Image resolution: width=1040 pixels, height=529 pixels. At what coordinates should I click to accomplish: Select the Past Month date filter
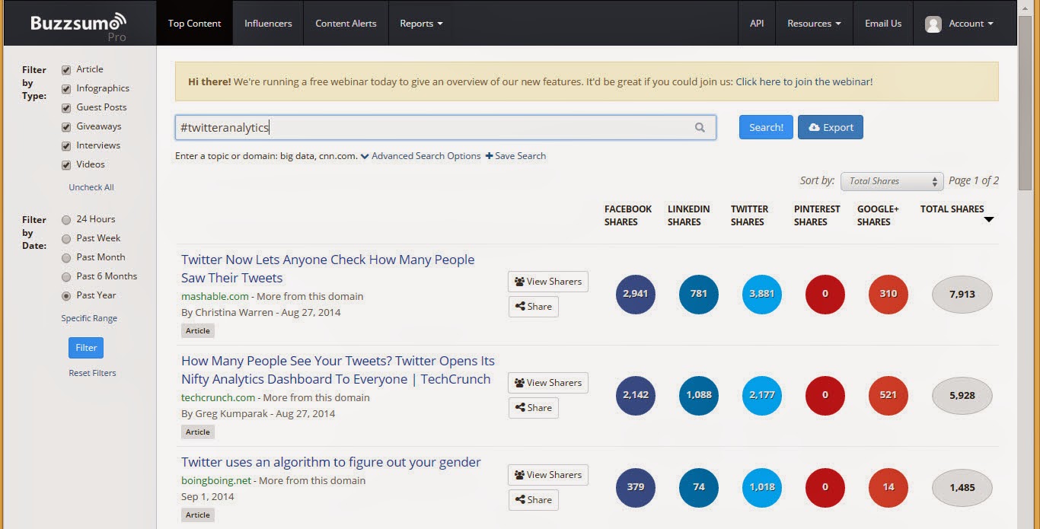(66, 258)
